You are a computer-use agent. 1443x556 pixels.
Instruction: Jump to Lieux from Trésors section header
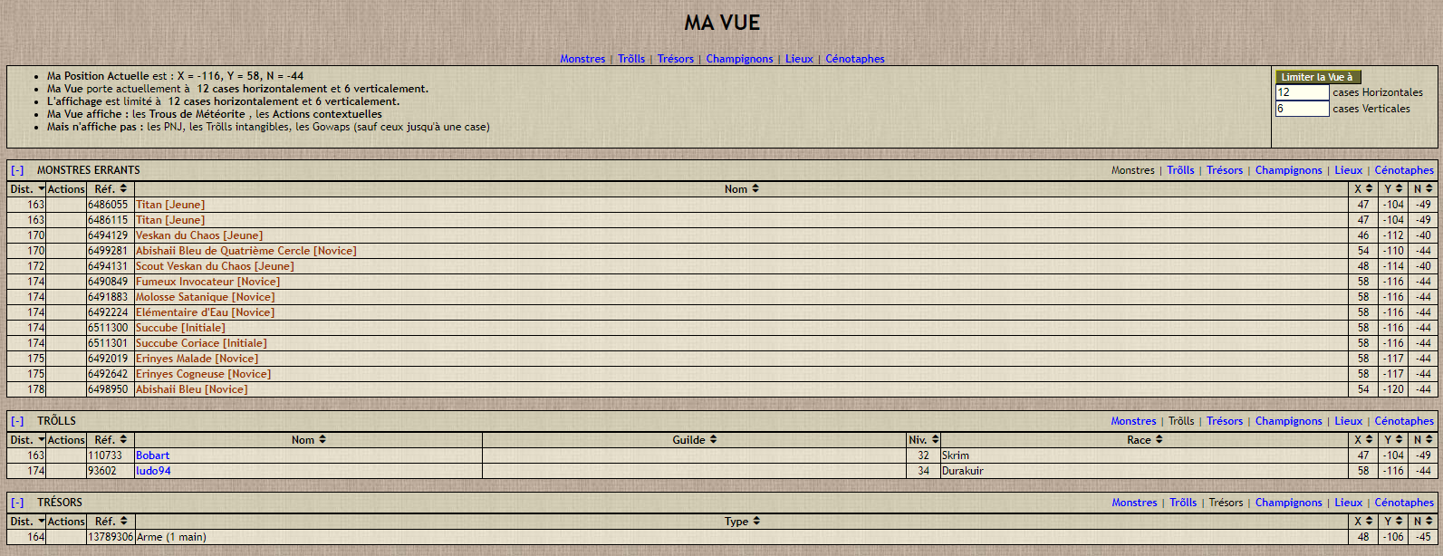[x=1348, y=503]
